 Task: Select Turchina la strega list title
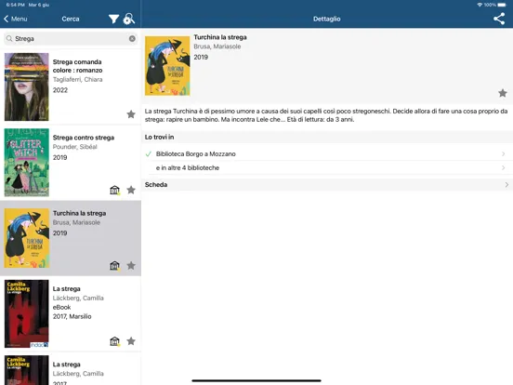[80, 213]
